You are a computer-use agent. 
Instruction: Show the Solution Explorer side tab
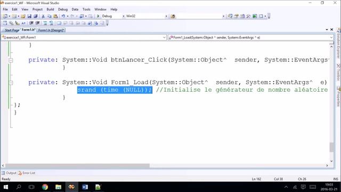[338, 44]
